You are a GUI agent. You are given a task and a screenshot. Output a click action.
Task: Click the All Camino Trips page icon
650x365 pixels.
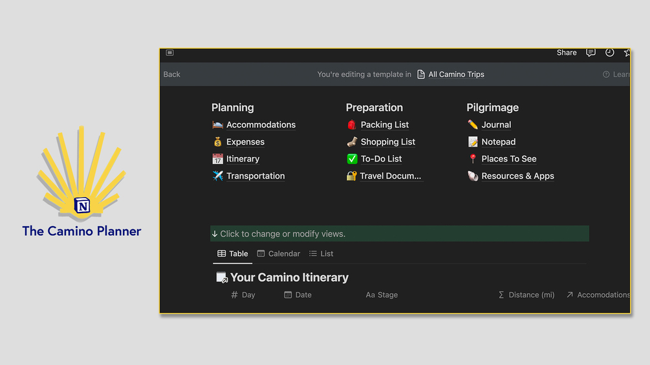tap(421, 74)
